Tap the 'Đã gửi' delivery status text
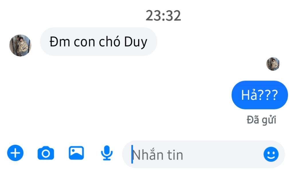Image resolution: width=294 pixels, height=172 pixels. point(261,120)
